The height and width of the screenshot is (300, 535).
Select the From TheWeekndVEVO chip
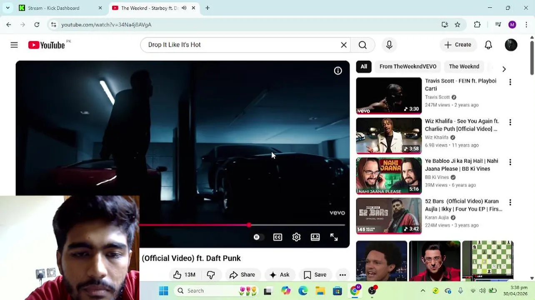pyautogui.click(x=408, y=67)
